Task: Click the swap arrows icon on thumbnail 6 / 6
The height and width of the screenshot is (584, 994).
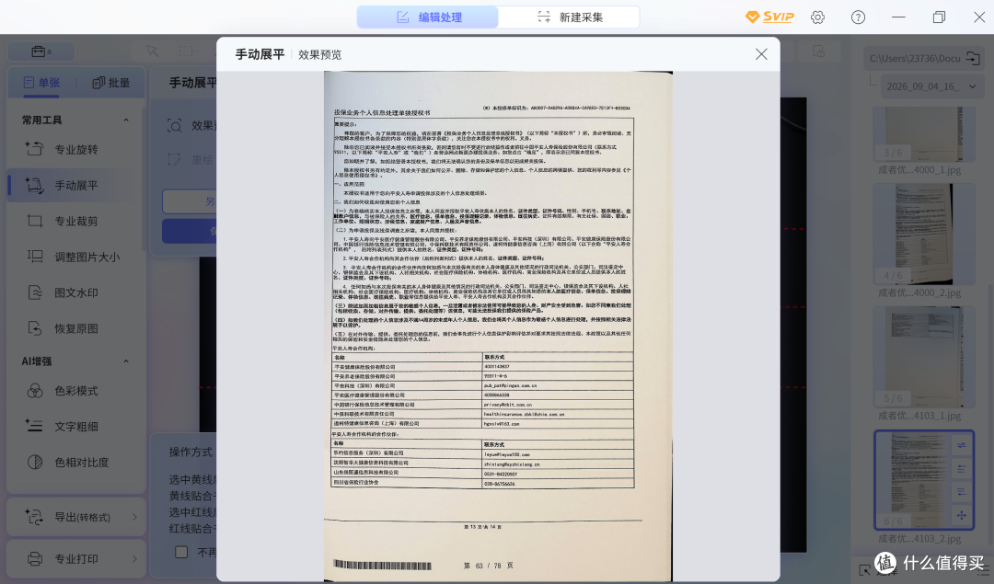Action: click(x=961, y=445)
